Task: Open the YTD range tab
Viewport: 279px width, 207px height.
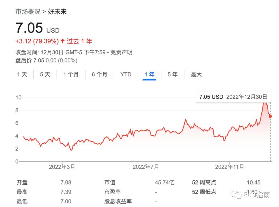Action: tap(126, 74)
